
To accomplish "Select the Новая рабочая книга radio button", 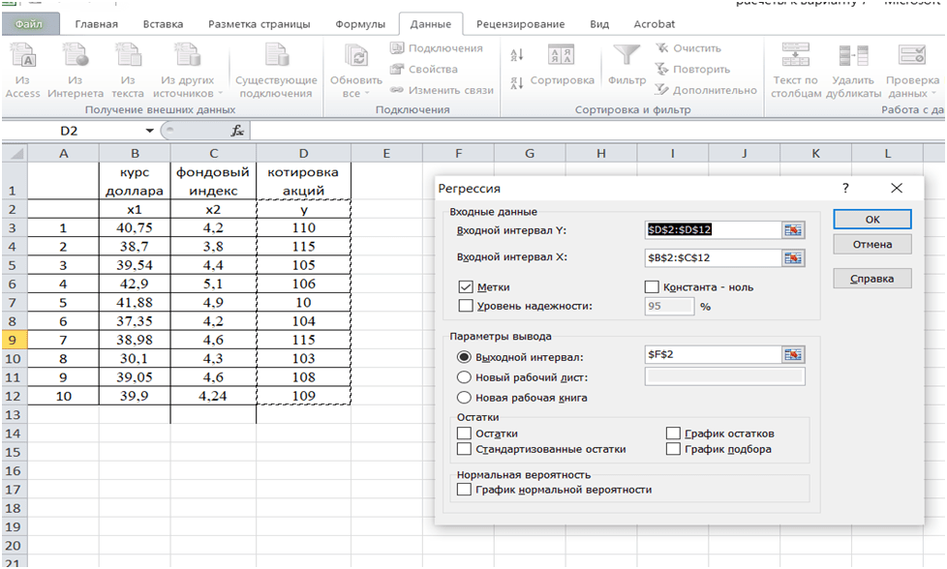I will [x=464, y=398].
